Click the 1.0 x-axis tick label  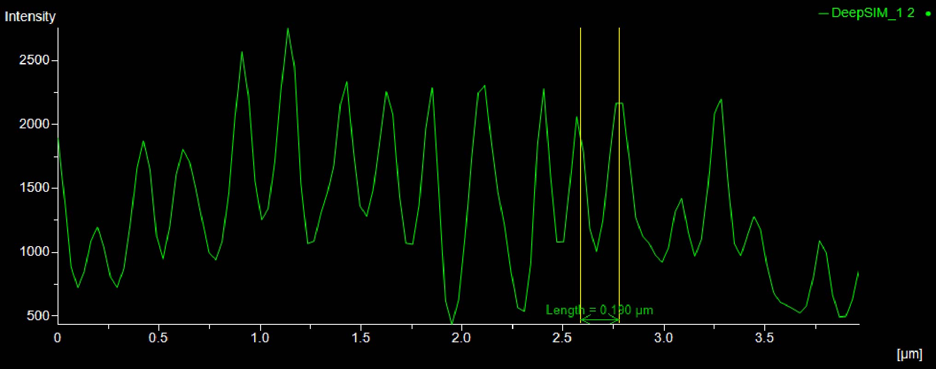[260, 338]
